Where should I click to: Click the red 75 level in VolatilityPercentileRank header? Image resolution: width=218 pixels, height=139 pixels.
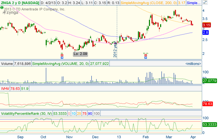pyautogui.click(x=84, y=114)
